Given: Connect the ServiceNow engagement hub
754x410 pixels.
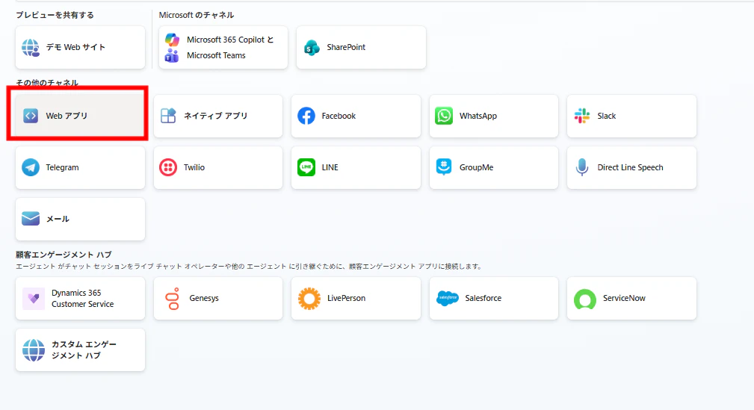Looking at the screenshot, I should tap(631, 299).
